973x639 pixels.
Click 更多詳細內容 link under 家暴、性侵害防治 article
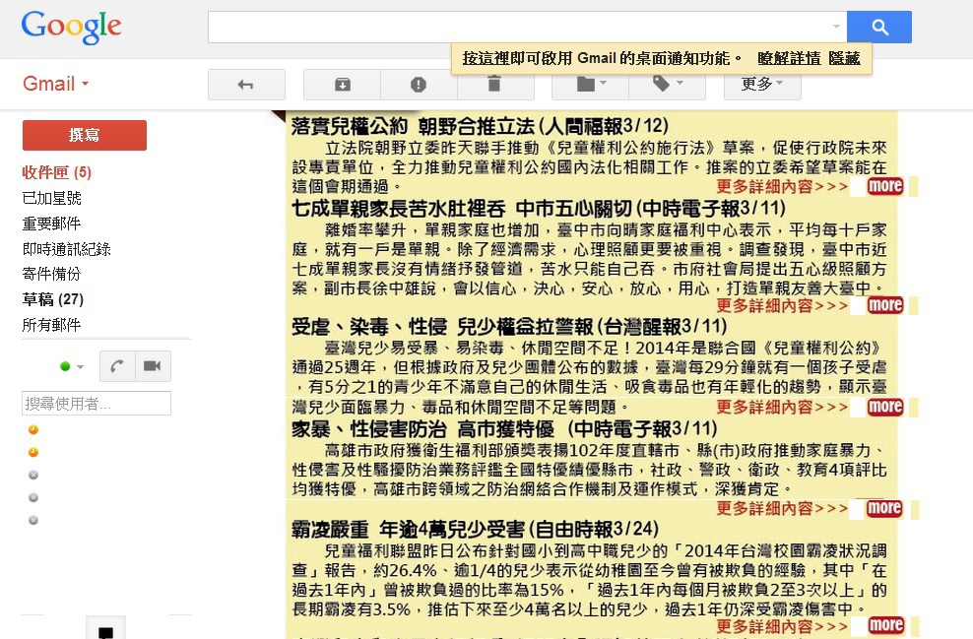click(782, 509)
